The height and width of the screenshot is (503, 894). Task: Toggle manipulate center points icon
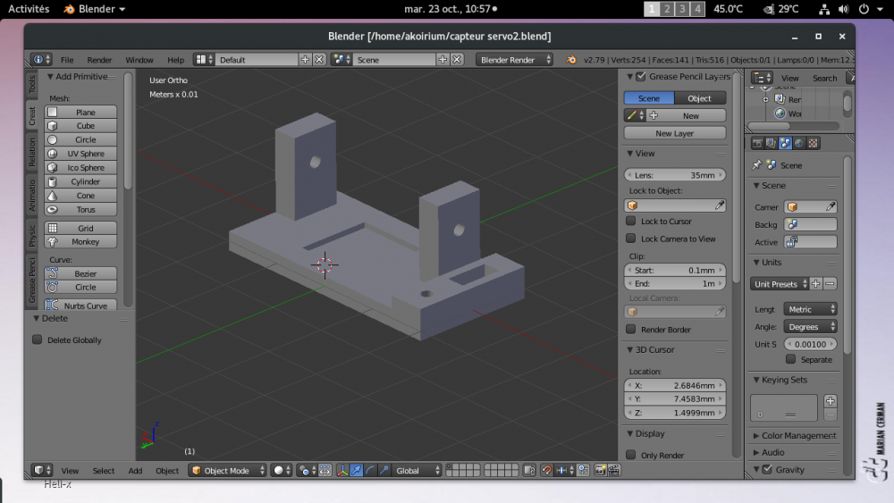pos(325,471)
